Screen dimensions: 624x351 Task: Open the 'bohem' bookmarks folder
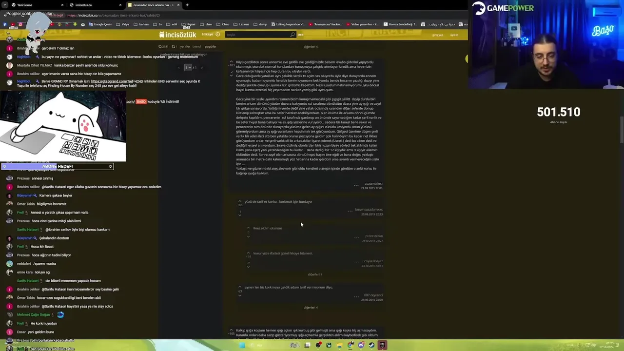(141, 24)
